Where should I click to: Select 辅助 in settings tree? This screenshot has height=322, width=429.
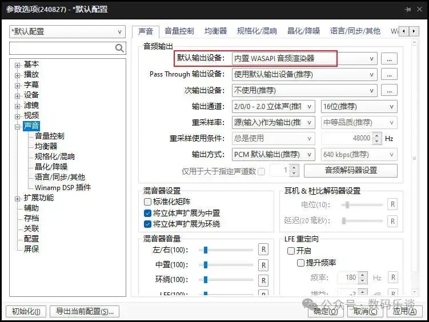coord(31,208)
